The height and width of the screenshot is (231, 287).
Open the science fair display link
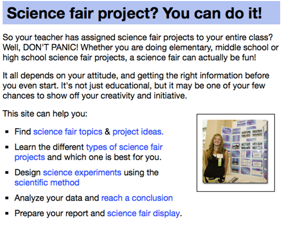tap(143, 214)
